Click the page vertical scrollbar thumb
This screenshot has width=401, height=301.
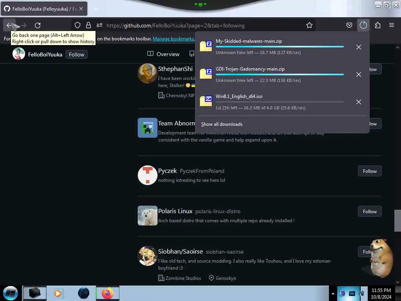(x=397, y=220)
